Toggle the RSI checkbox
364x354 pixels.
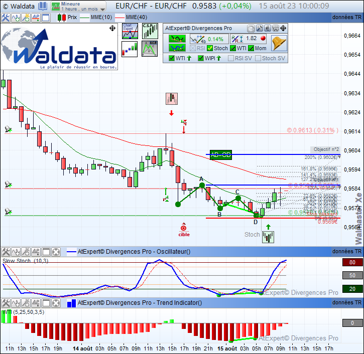[193, 48]
